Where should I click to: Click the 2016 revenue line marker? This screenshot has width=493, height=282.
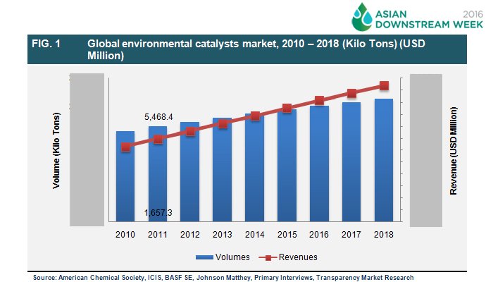pos(320,101)
